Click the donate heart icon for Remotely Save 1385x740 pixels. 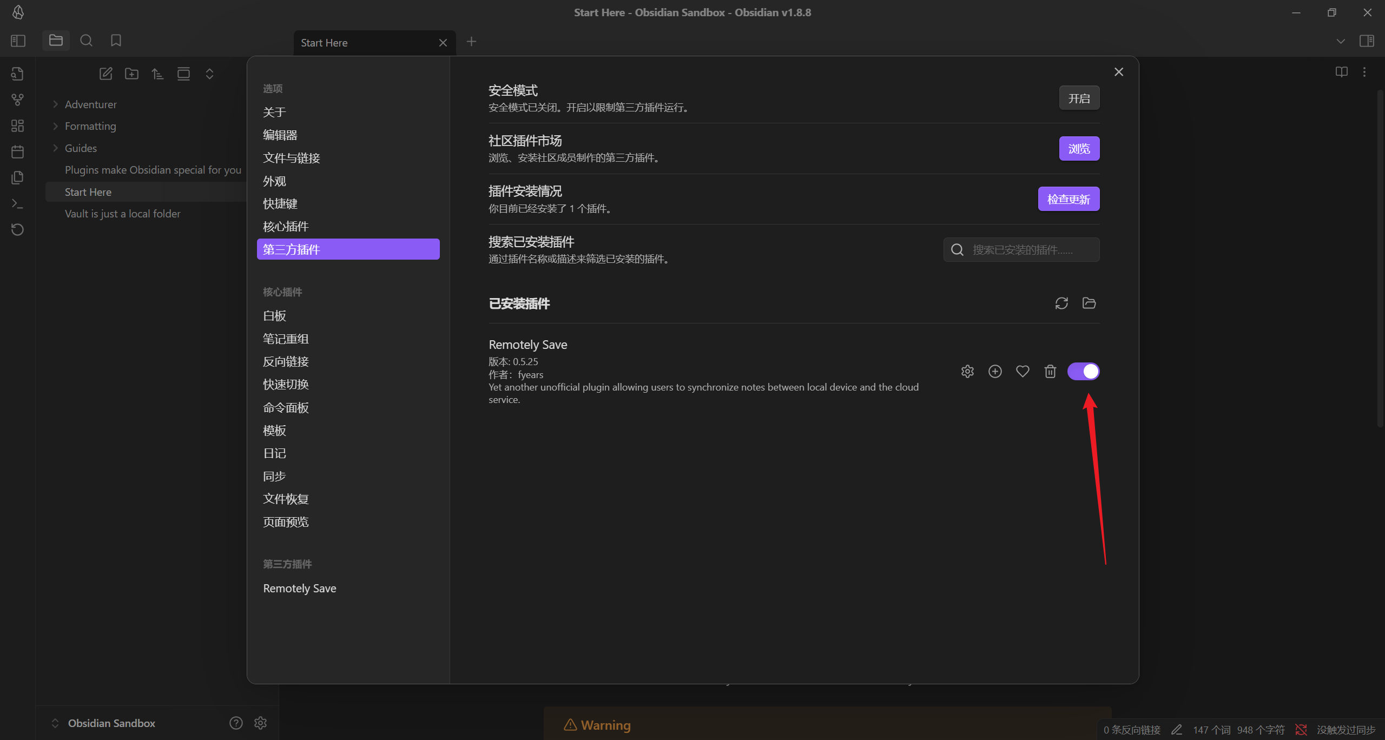(x=1023, y=371)
